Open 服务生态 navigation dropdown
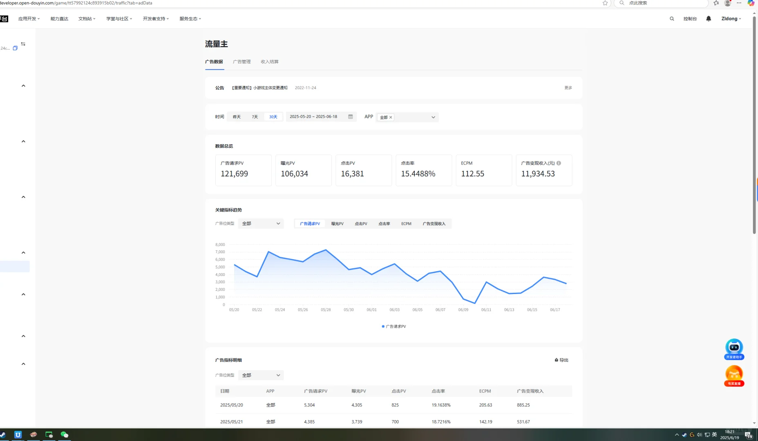 pos(190,19)
